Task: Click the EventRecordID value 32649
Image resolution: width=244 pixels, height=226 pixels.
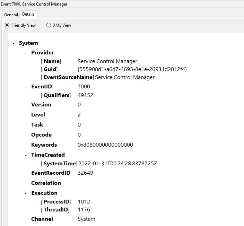Action: 85,173
